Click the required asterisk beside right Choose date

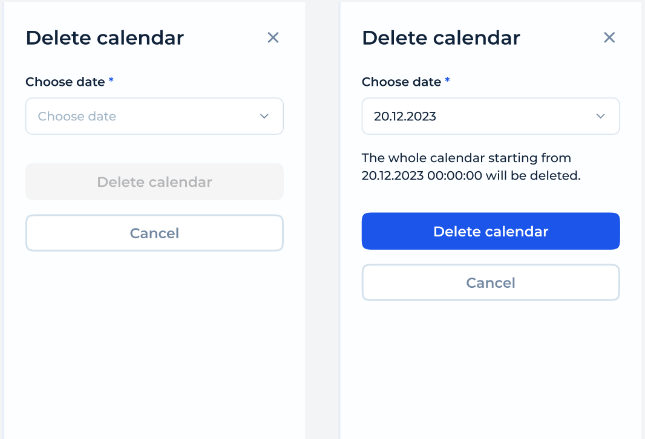point(447,79)
